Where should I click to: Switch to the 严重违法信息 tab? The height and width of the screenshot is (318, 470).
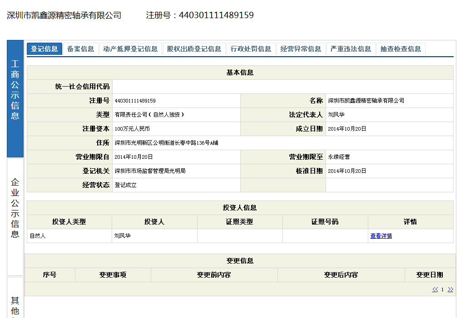351,49
